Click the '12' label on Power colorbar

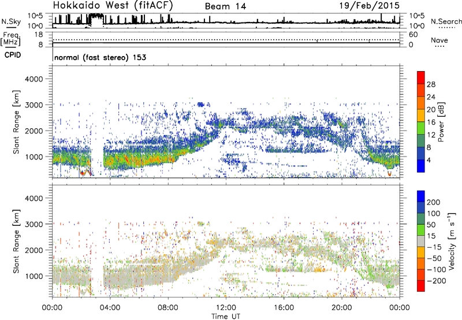pyautogui.click(x=431, y=135)
